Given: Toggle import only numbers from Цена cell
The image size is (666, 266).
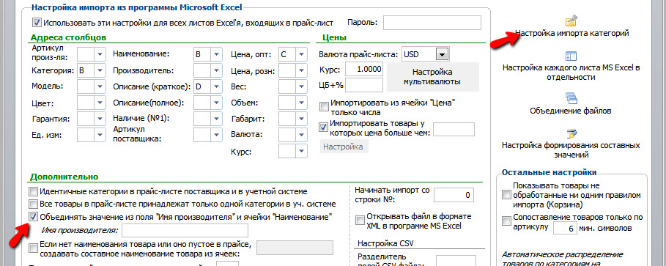Looking at the screenshot, I should pyautogui.click(x=325, y=106).
